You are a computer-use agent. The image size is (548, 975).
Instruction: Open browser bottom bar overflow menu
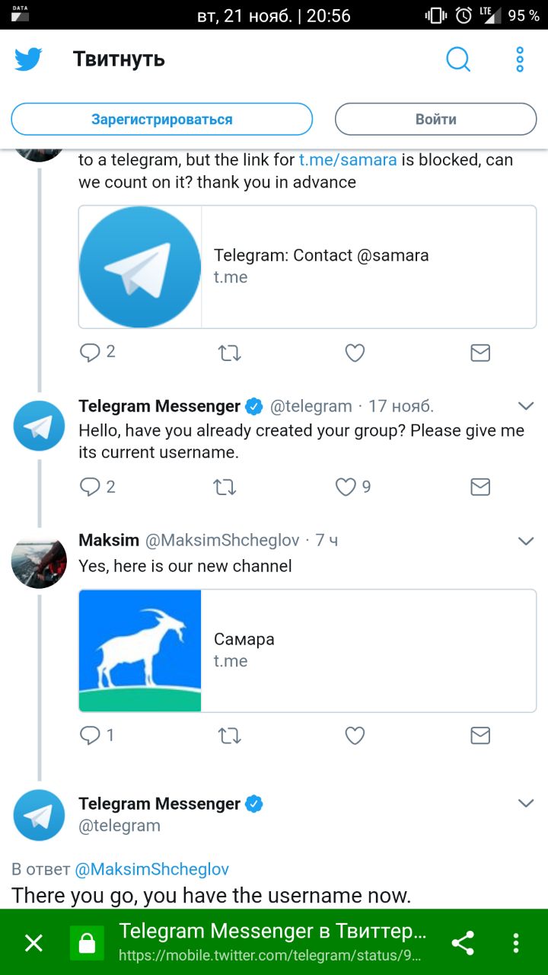(516, 943)
